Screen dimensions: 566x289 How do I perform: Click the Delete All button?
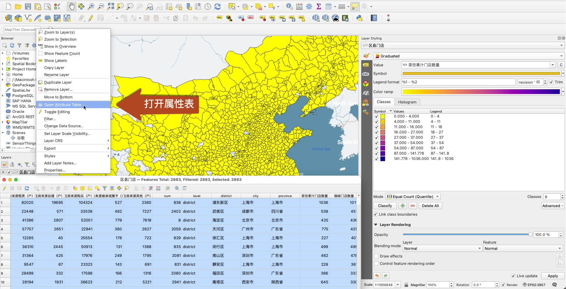(430, 206)
